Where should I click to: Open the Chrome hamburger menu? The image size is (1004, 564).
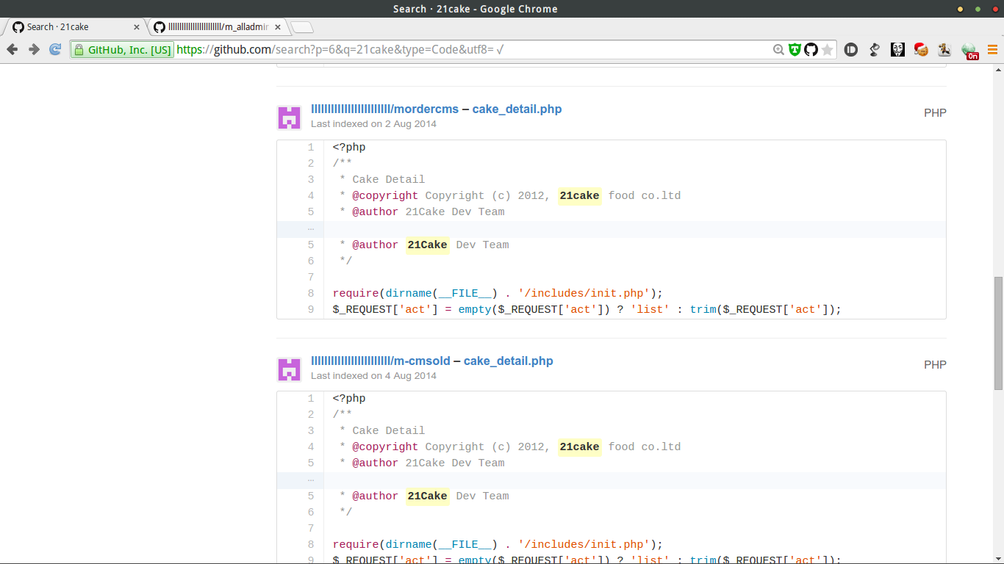[992, 50]
